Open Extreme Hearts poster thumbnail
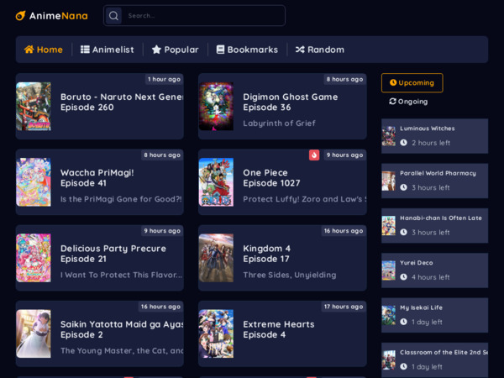The height and width of the screenshot is (378, 504). tap(216, 334)
